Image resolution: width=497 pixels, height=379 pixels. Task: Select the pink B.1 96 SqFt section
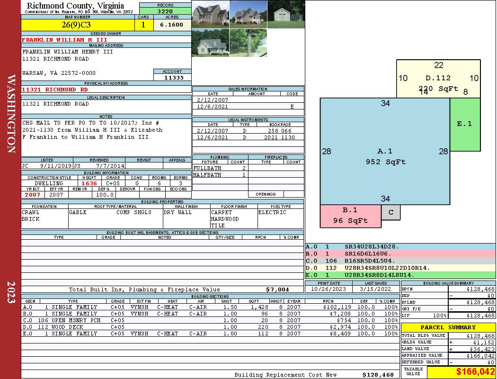[x=350, y=216]
